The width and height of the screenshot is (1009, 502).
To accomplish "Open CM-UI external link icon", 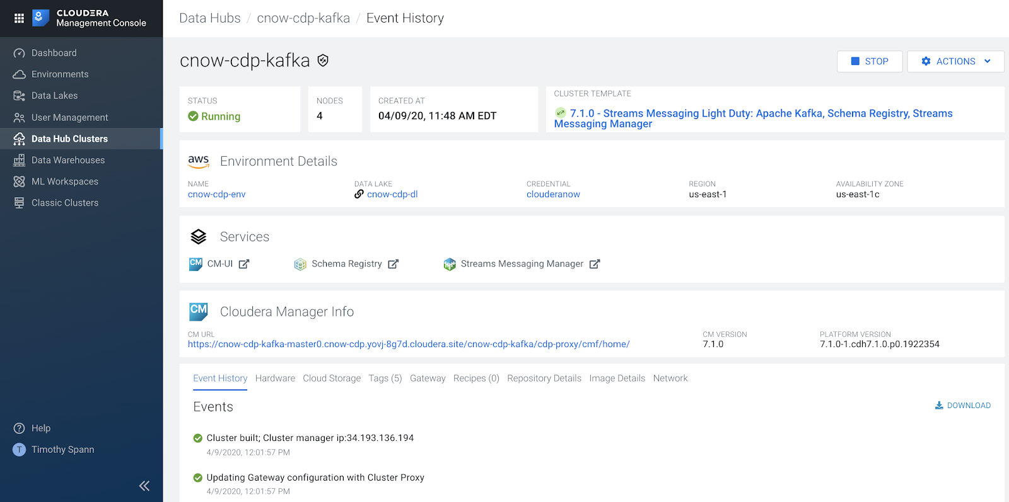I will [x=244, y=264].
